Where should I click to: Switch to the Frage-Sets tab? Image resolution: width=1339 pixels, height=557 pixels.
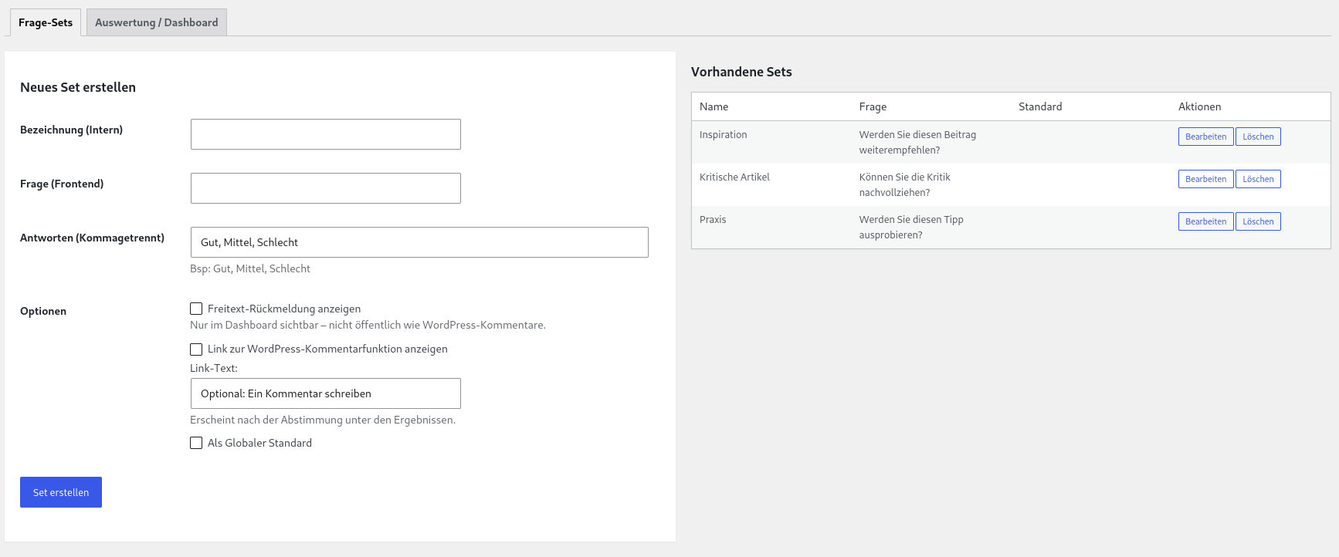coord(46,22)
